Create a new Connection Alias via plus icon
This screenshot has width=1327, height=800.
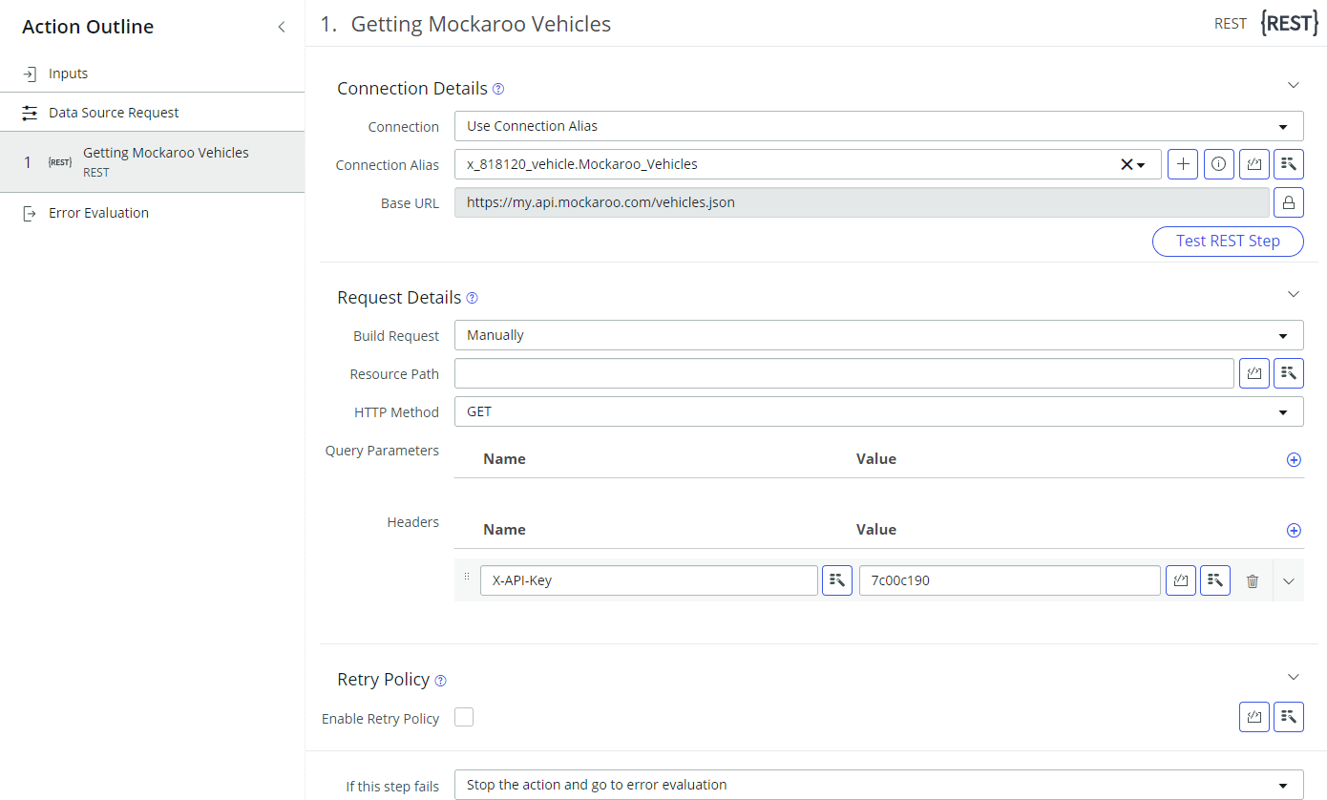(1182, 164)
